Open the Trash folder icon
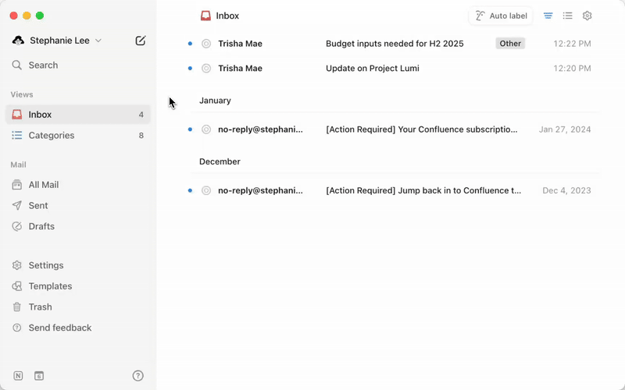 17,307
